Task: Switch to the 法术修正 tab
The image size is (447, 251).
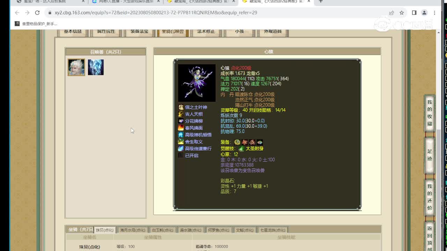Action: (206, 32)
